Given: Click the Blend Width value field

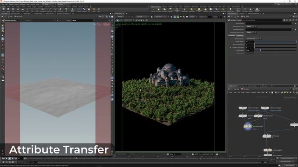Looking at the screenshot, I should click(x=250, y=50).
